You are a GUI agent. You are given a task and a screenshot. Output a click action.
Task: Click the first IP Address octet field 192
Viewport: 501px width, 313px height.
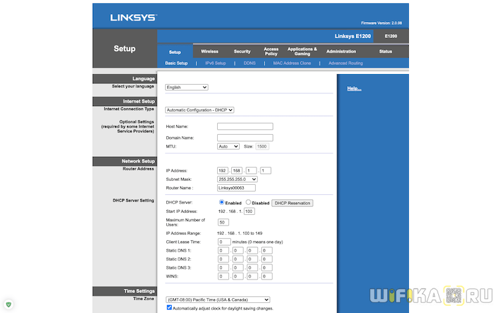point(222,171)
